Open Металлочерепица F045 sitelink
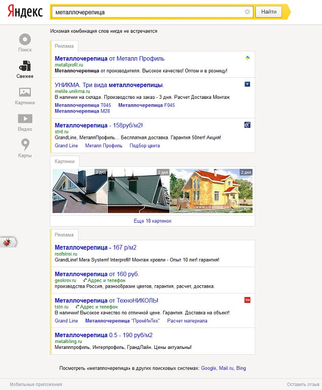The height and width of the screenshot is (390, 322). 147,105
